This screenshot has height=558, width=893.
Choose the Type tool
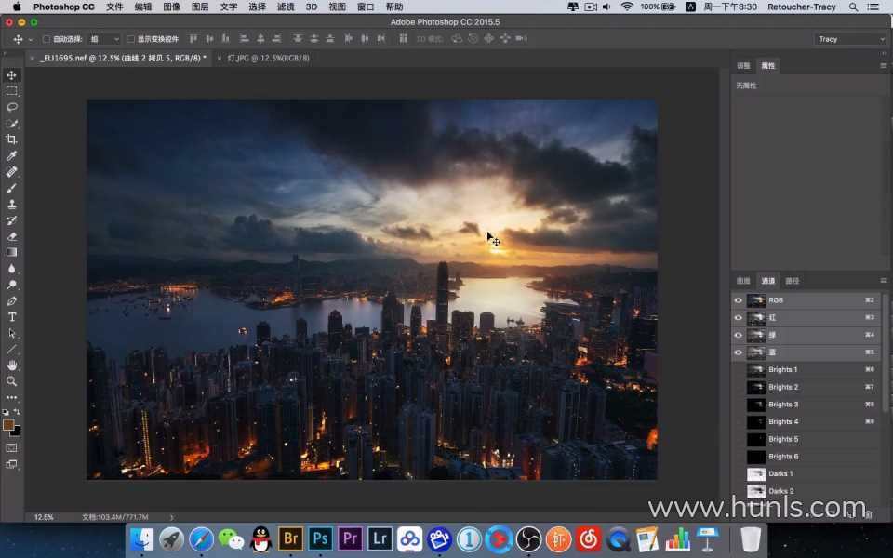tap(11, 317)
